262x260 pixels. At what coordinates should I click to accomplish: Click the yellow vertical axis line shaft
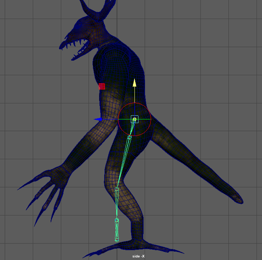(x=134, y=99)
